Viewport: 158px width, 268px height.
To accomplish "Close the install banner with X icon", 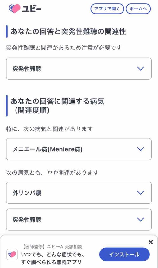I will (x=151, y=242).
